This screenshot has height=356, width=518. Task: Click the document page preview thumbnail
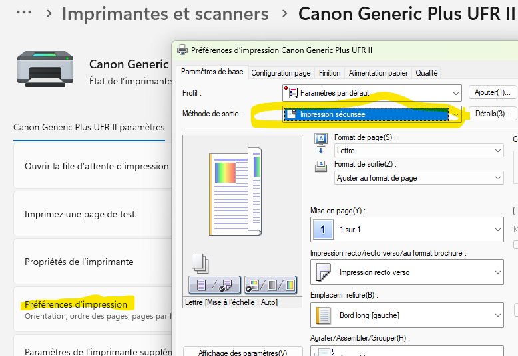coord(235,192)
